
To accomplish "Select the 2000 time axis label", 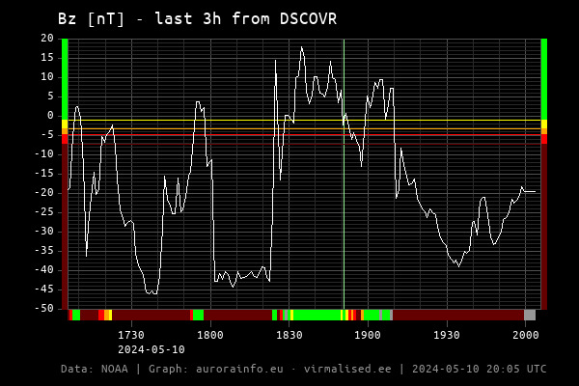I will (525, 335).
